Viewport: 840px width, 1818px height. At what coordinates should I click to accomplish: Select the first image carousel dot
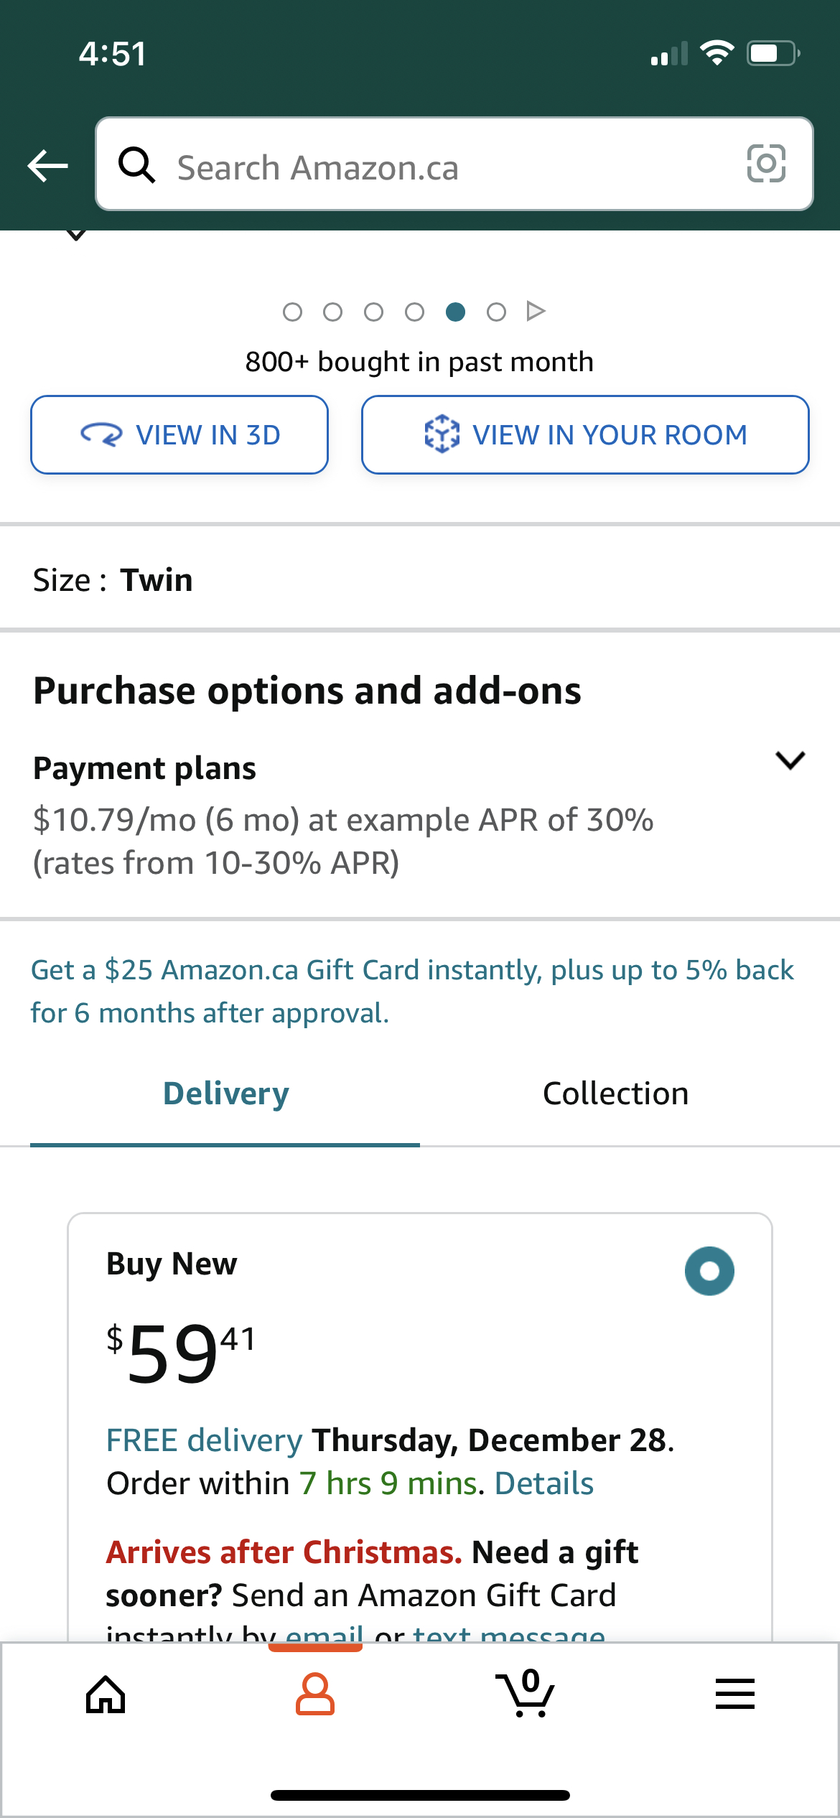click(292, 312)
